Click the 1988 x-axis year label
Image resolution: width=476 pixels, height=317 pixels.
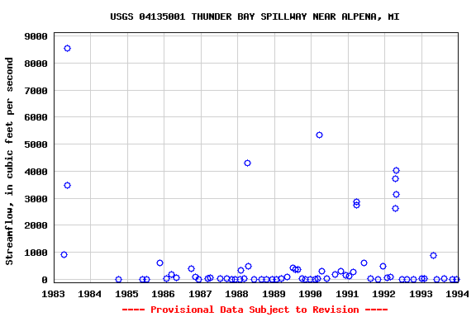click(x=237, y=294)
